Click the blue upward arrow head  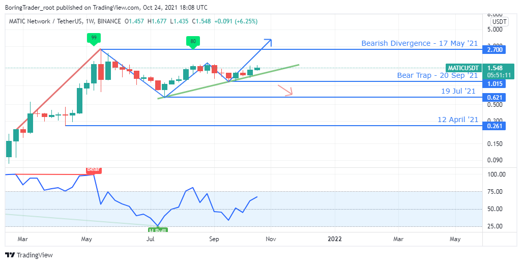[x=268, y=41]
